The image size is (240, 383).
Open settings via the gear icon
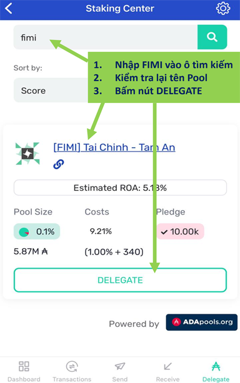click(x=223, y=9)
